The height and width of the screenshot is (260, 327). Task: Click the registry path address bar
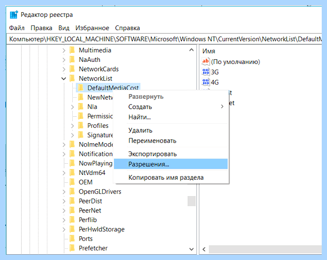pyautogui.click(x=165, y=39)
